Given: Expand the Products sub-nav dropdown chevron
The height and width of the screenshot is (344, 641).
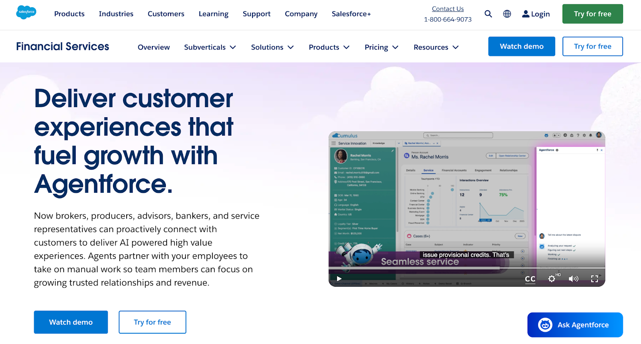Looking at the screenshot, I should (x=347, y=47).
